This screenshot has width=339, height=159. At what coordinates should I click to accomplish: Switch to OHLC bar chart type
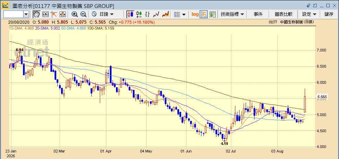pos(148,14)
